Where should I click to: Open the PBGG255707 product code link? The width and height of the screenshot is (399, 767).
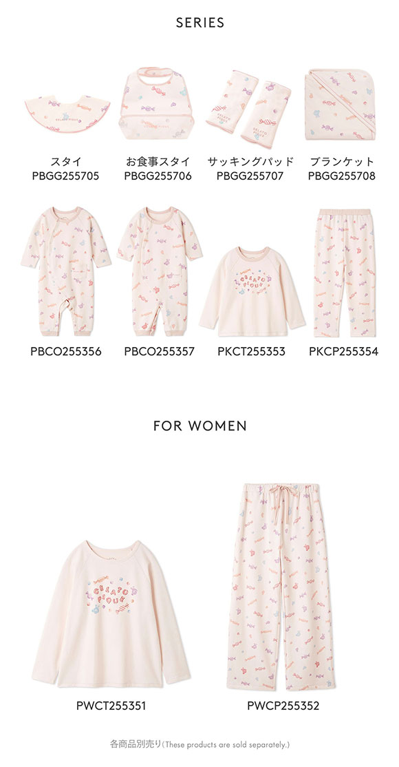pyautogui.click(x=250, y=176)
